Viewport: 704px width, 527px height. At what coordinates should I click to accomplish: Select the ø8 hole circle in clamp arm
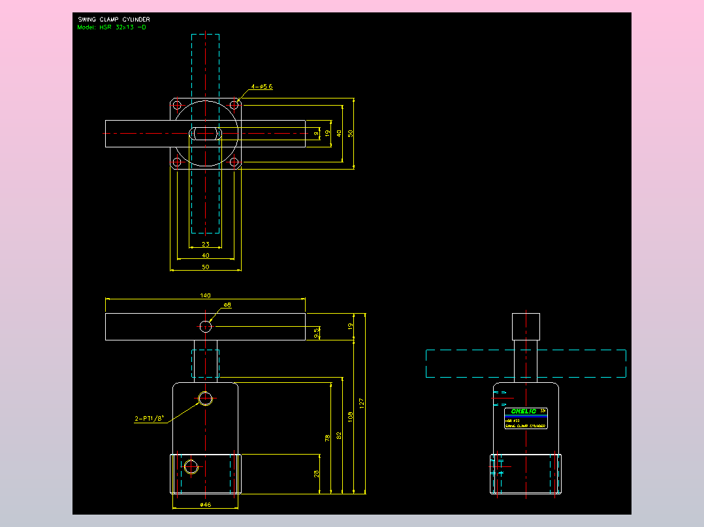point(206,327)
